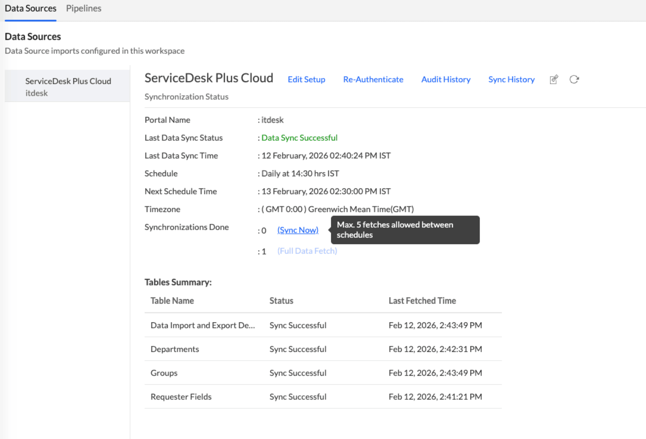Viewport: 646px width, 439px height.
Task: Click the Requester Fields table name
Action: coord(181,397)
